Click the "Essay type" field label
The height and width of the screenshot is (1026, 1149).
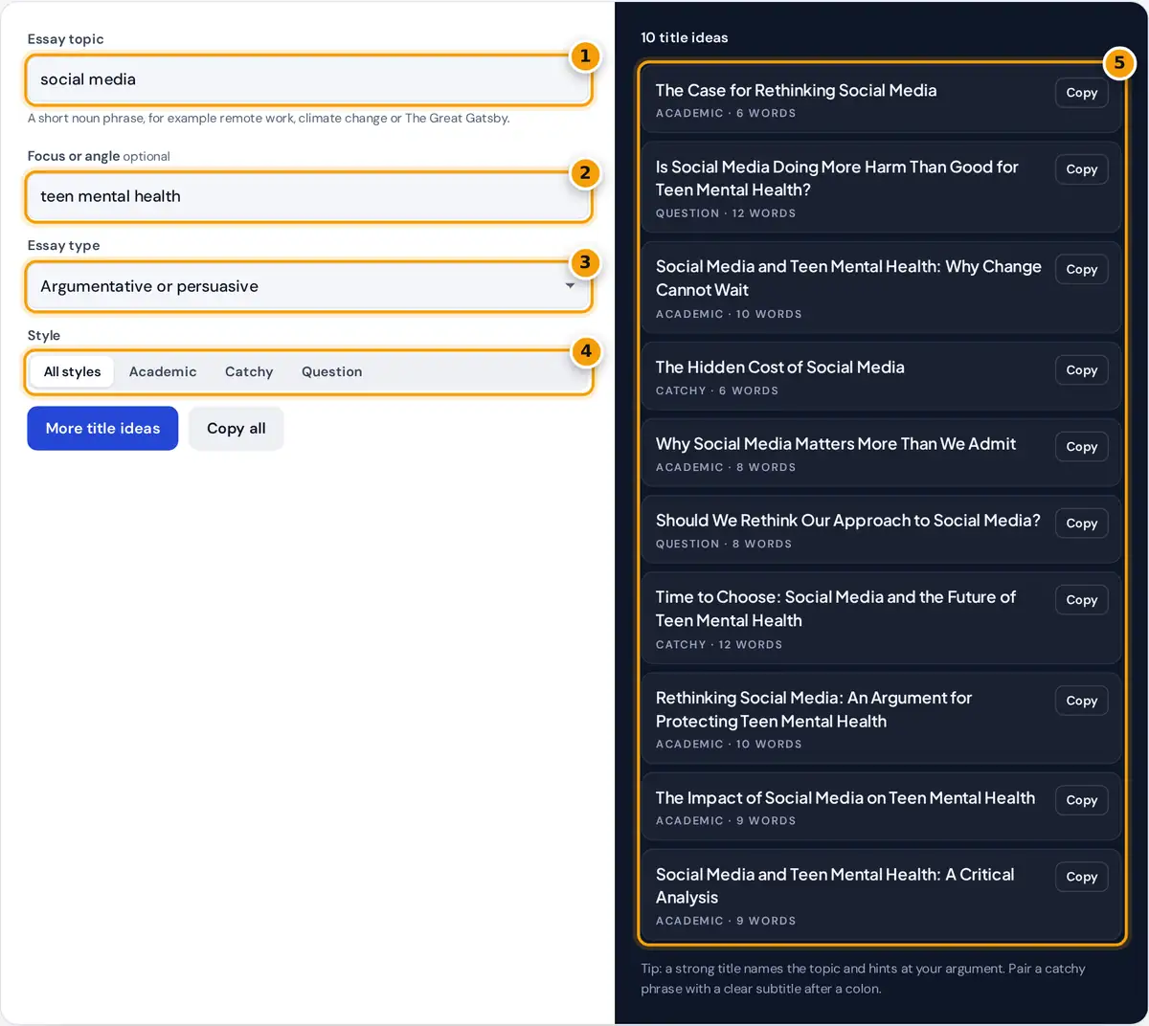pyautogui.click(x=63, y=246)
